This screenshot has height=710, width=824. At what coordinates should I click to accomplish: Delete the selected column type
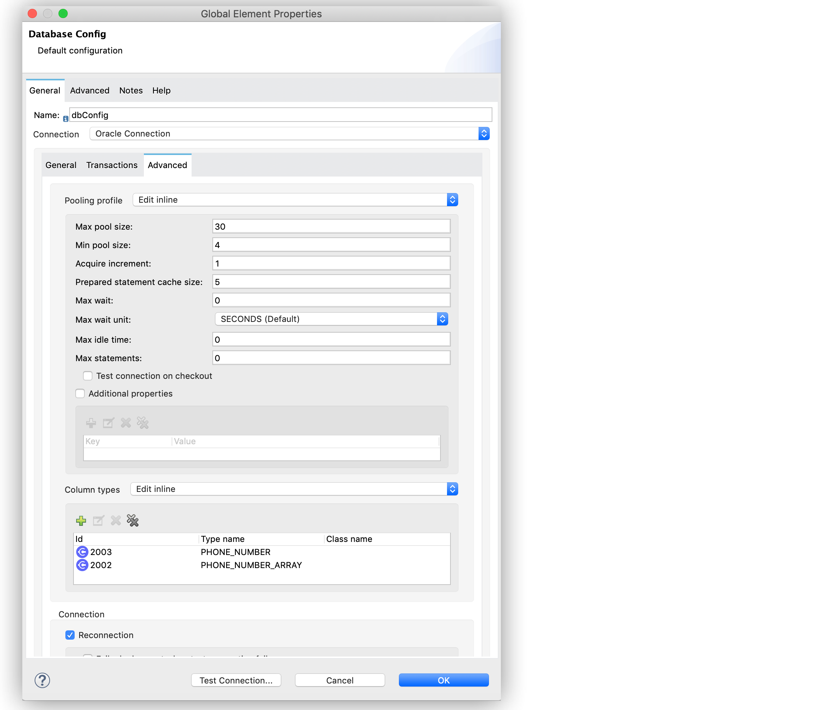(115, 521)
